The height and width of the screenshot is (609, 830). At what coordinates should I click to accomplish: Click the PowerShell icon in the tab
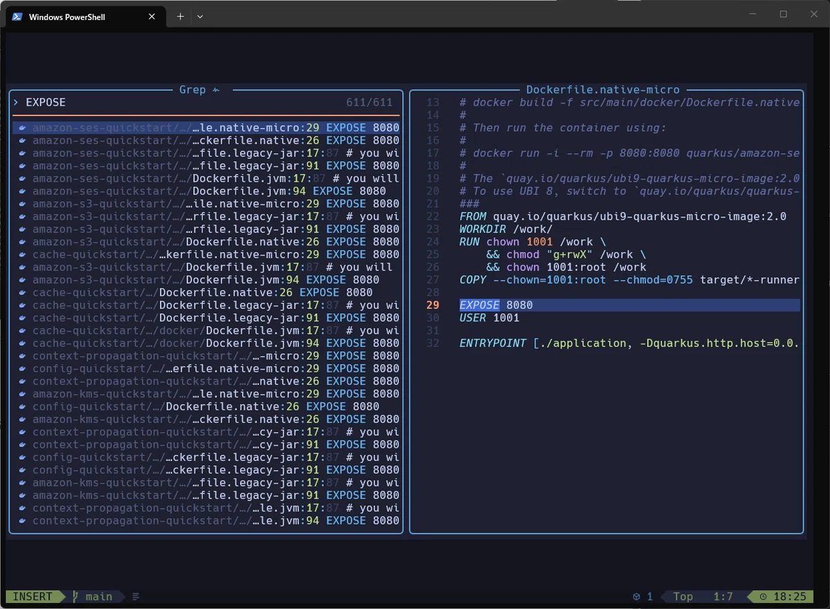click(17, 17)
